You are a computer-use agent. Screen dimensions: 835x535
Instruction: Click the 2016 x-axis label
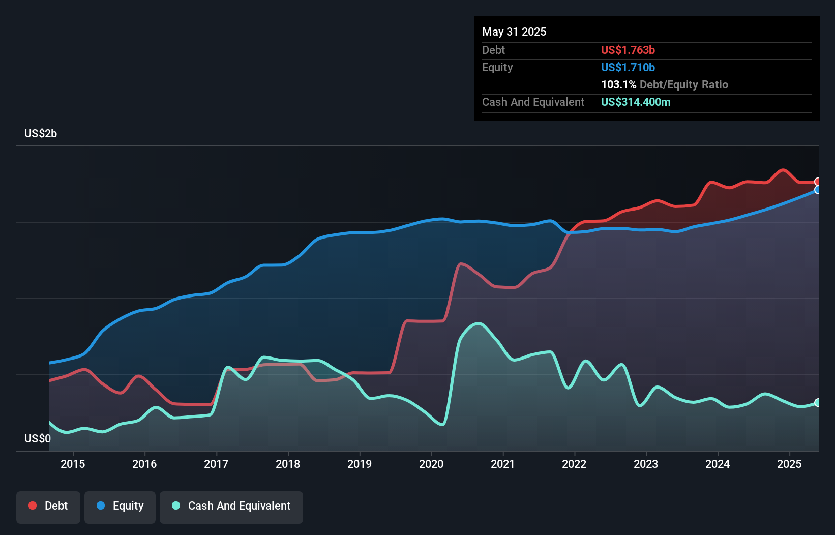coord(144,464)
